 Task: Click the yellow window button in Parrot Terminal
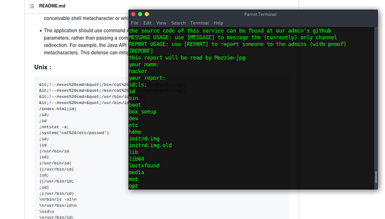click(147, 14)
